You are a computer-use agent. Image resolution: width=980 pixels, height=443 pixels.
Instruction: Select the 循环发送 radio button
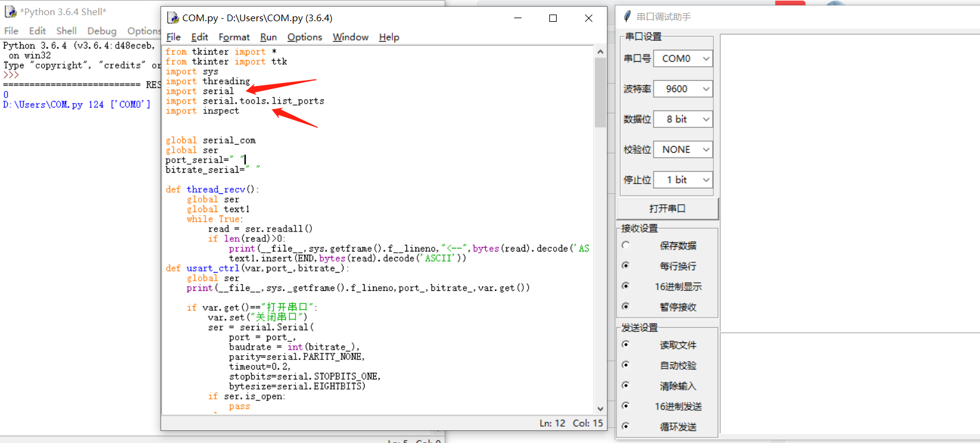(x=626, y=426)
